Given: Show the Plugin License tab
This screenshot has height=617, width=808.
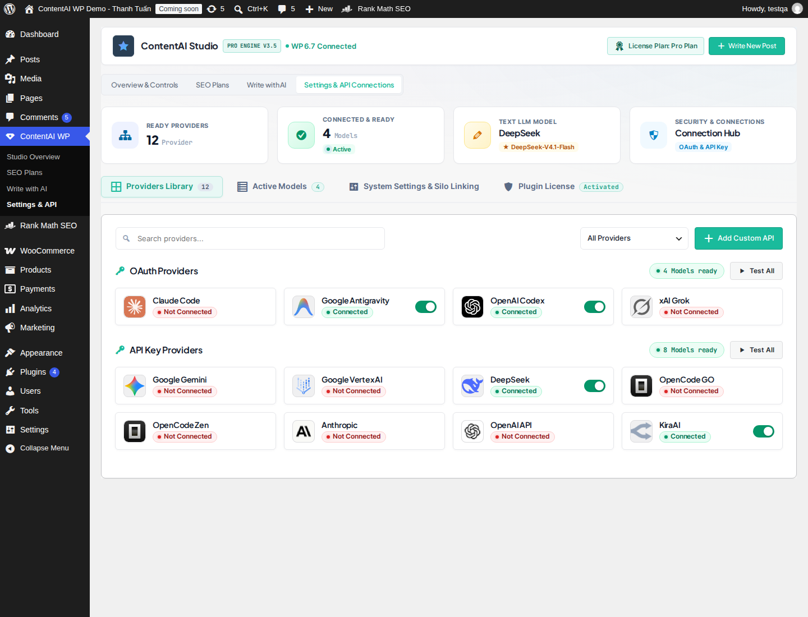Looking at the screenshot, I should point(563,187).
